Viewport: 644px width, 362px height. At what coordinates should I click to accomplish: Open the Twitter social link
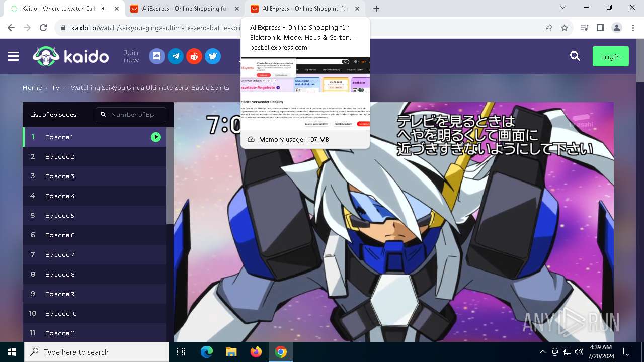[213, 56]
